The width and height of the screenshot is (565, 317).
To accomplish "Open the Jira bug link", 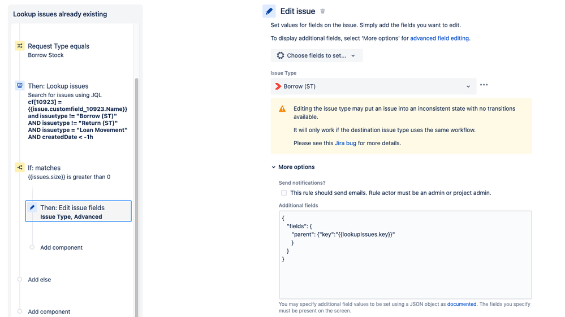I will click(345, 143).
